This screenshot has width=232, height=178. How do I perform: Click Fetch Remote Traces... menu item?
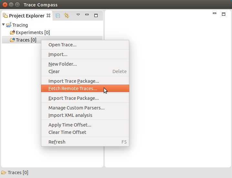click(x=73, y=89)
